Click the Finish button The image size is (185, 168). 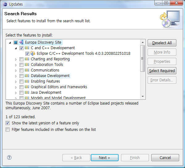135,157
